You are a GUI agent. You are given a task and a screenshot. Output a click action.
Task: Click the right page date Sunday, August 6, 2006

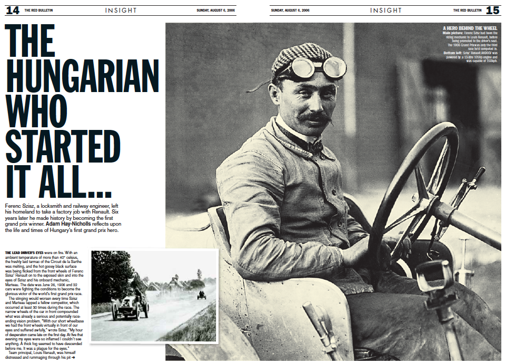point(290,10)
